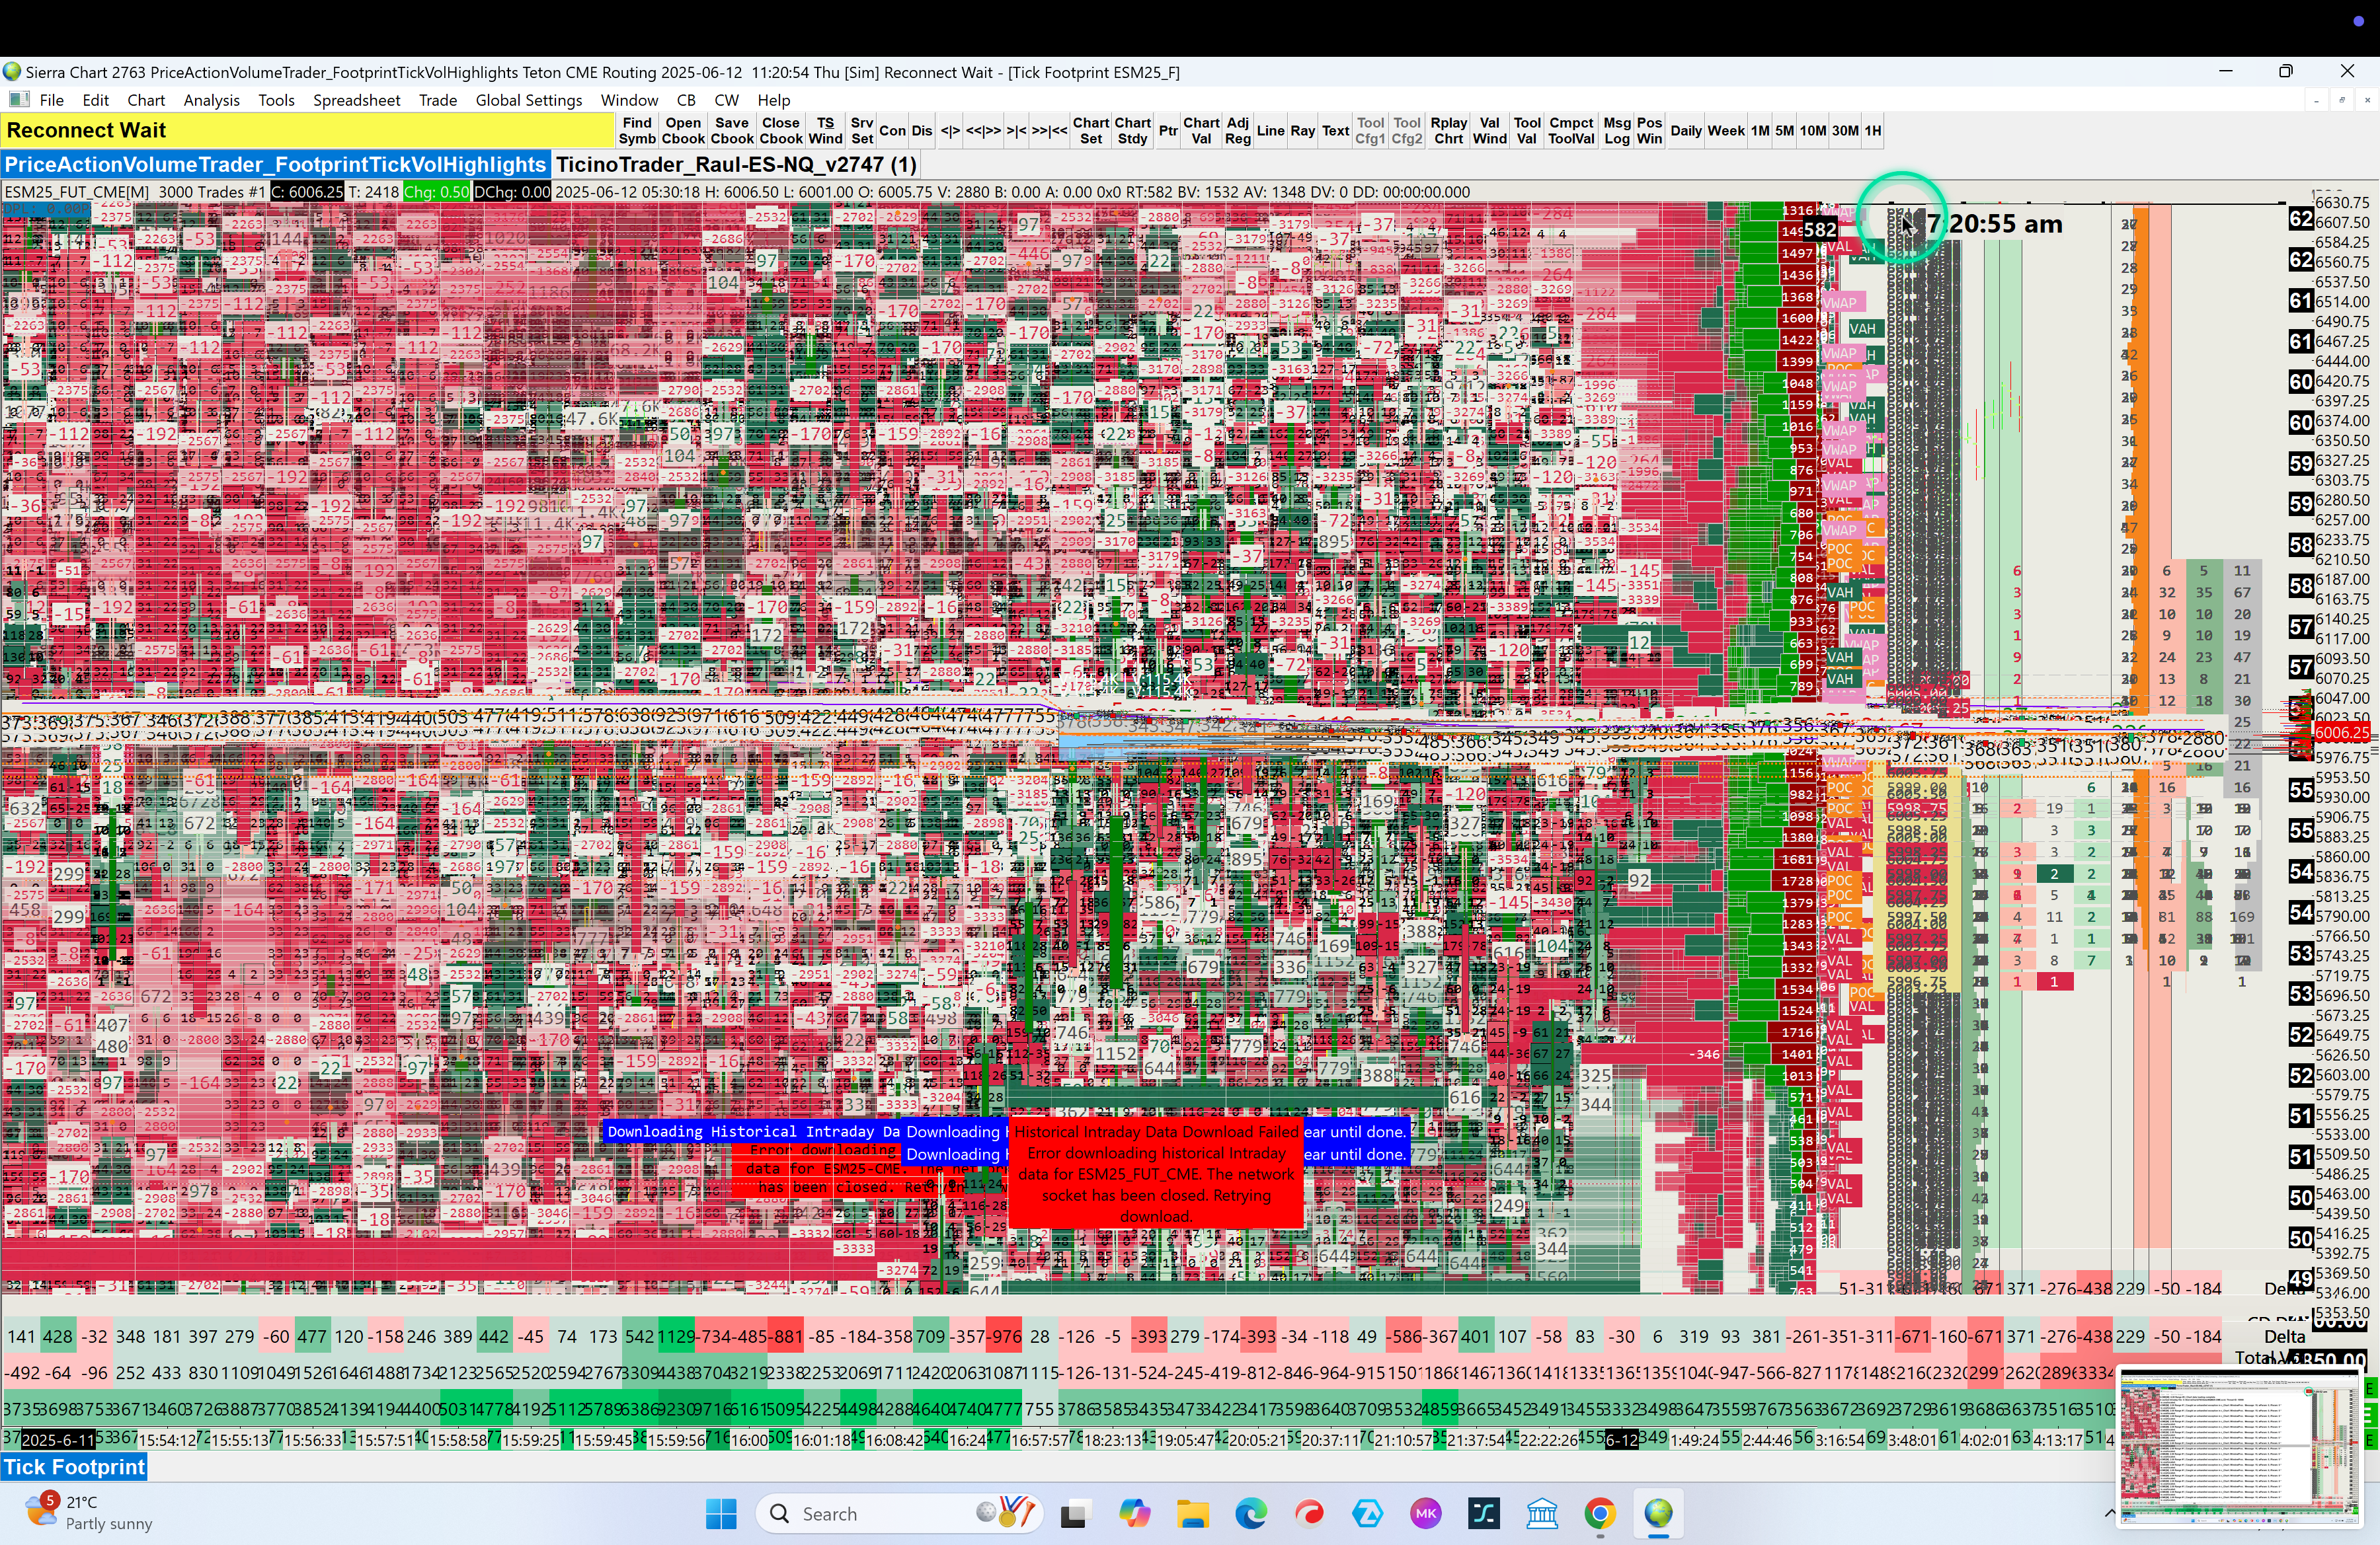Toggle the Val Wind window
Screen dimensions: 2380x1545
[x=1489, y=131]
